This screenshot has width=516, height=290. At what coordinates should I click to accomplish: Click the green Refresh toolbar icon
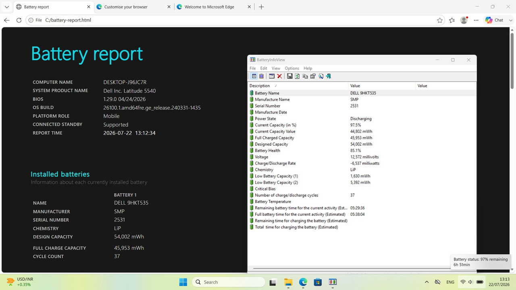(297, 76)
